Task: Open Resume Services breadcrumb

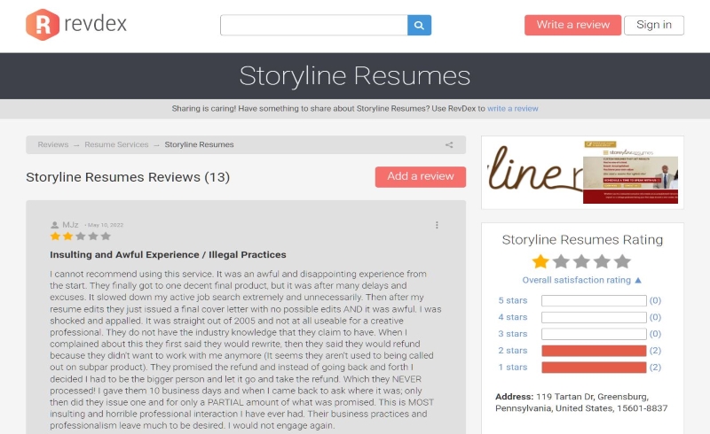Action: pyautogui.click(x=116, y=144)
